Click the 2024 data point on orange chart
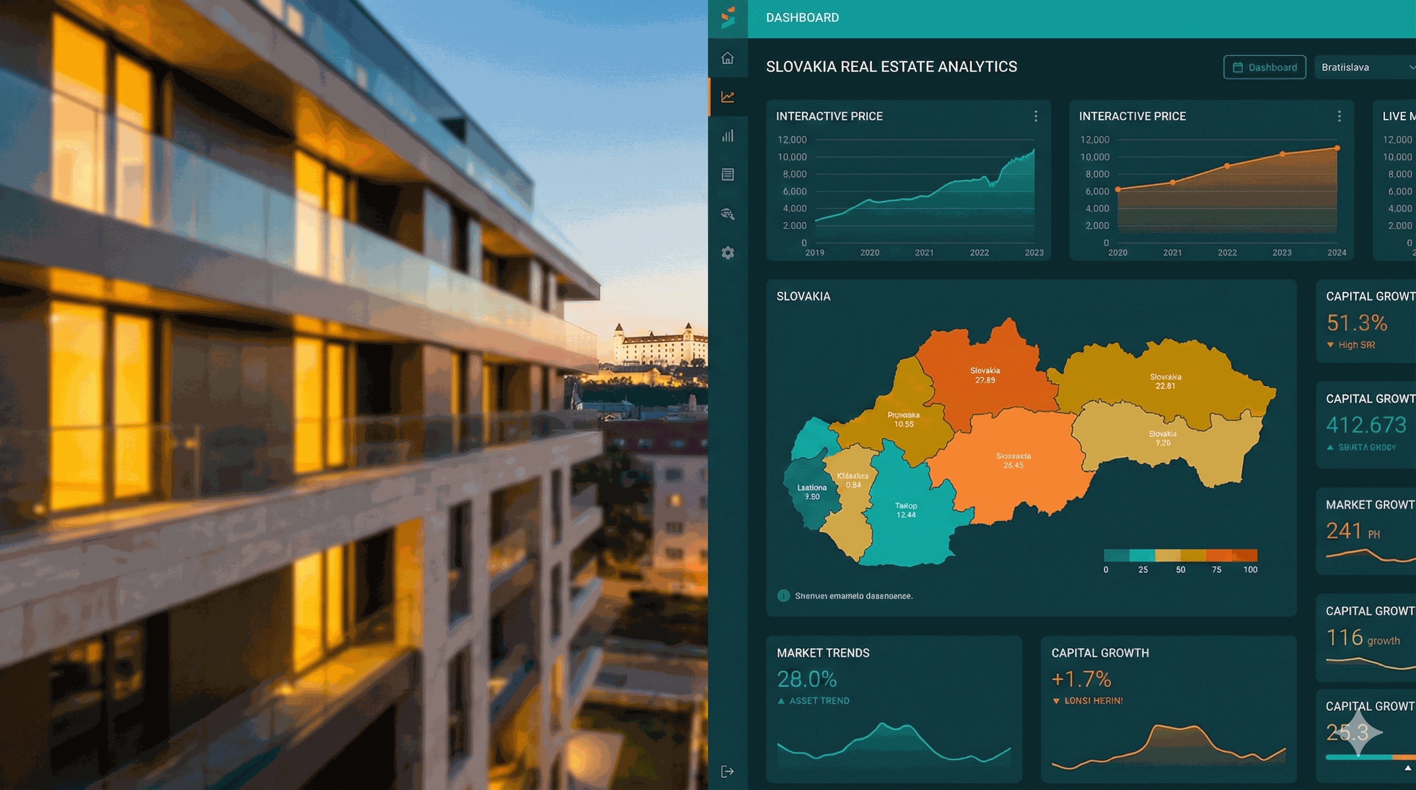 click(1337, 148)
